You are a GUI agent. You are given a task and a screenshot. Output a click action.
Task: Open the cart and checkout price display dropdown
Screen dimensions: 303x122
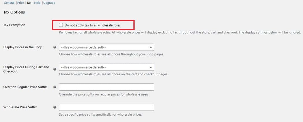106,67
